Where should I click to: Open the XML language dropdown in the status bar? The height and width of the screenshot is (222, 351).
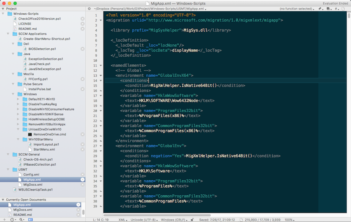tap(122, 220)
